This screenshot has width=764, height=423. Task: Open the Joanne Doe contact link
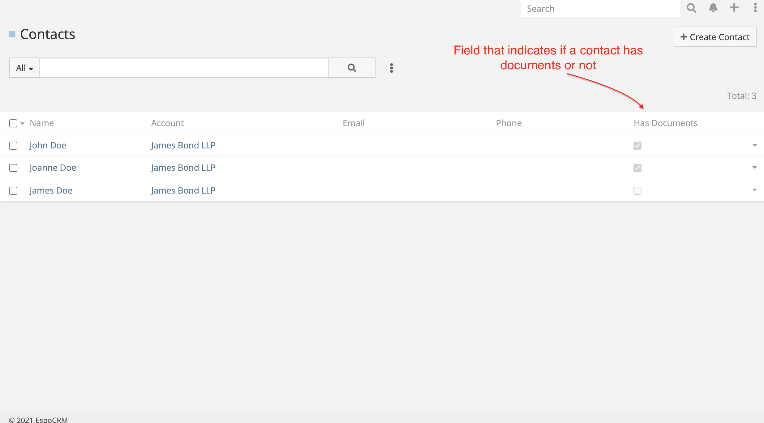pos(53,168)
